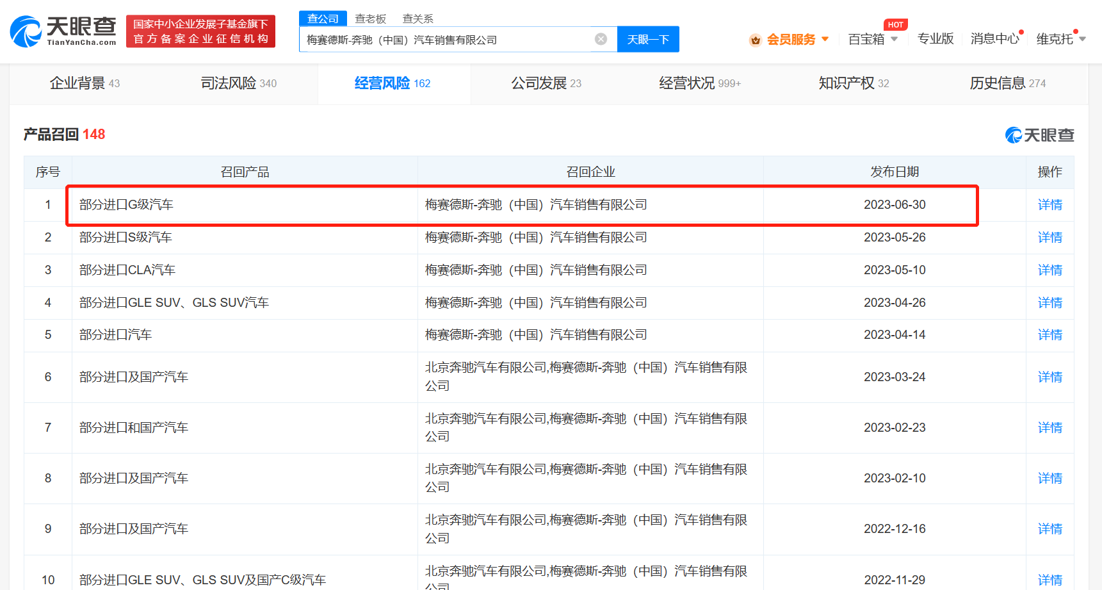This screenshot has height=590, width=1102.
Task: Open 详情 for the G级汽车 recall
Action: click(1049, 205)
